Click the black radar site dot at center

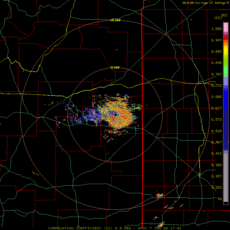coord(116,115)
